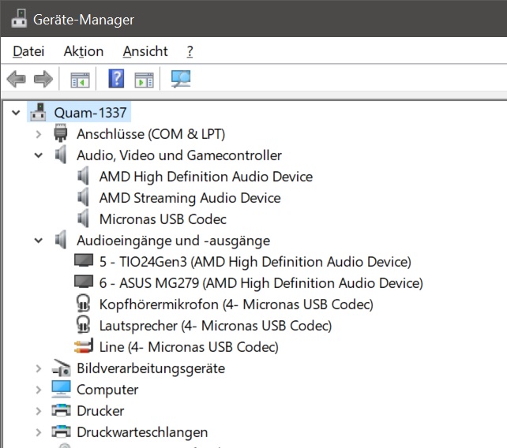Click speaker icon beside AMD Streaming Audio Device
The height and width of the screenshot is (448, 507).
(x=83, y=197)
